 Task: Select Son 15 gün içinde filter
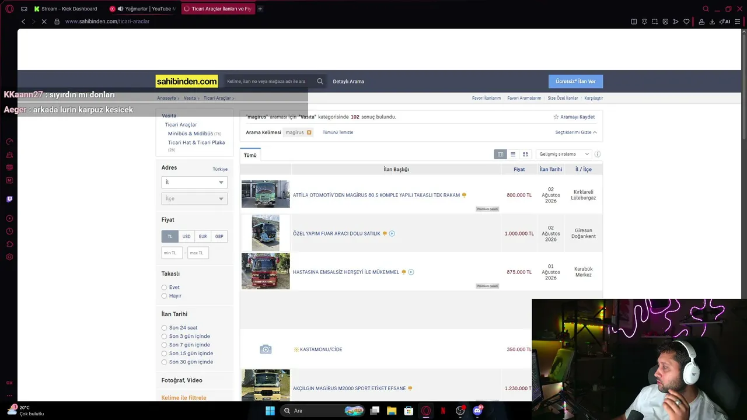tap(164, 353)
